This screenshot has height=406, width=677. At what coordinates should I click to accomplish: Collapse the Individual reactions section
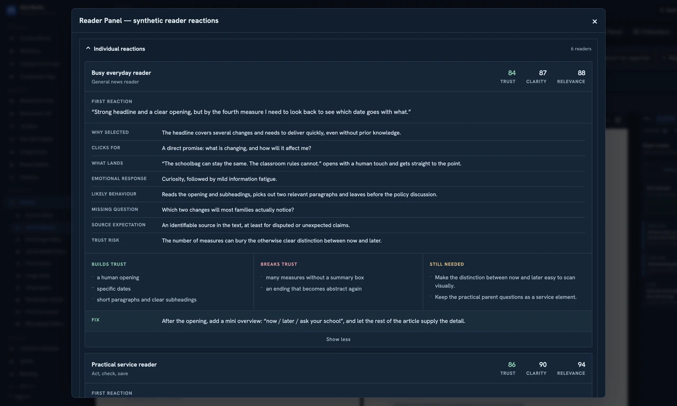click(x=88, y=49)
